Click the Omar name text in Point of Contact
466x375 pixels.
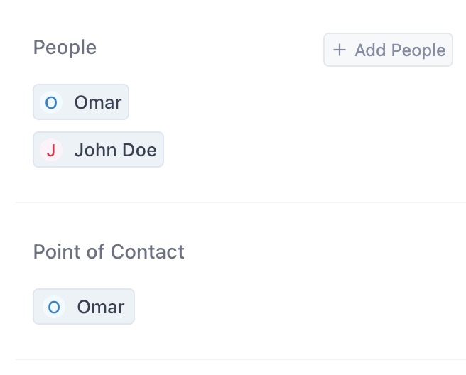pyautogui.click(x=101, y=307)
